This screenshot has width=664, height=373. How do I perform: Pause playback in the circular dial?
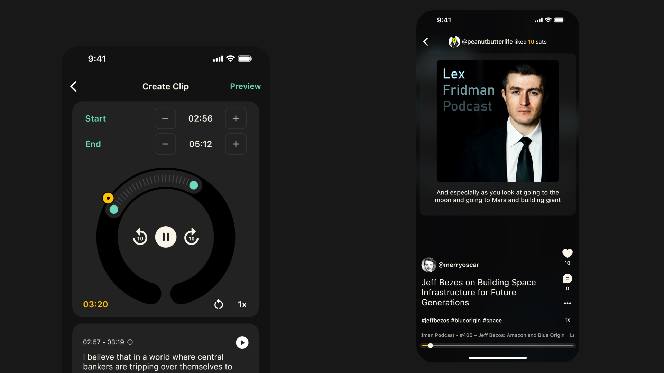[x=166, y=237]
